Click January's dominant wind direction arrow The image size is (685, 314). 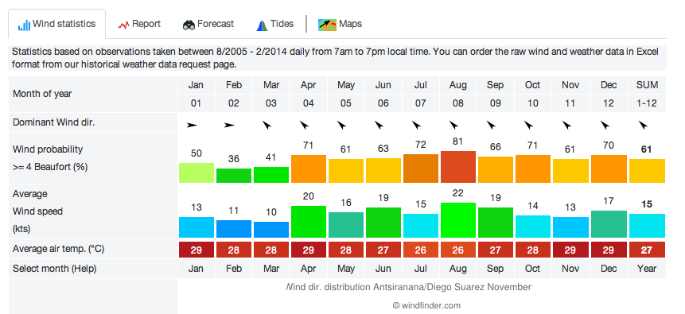pyautogui.click(x=193, y=126)
